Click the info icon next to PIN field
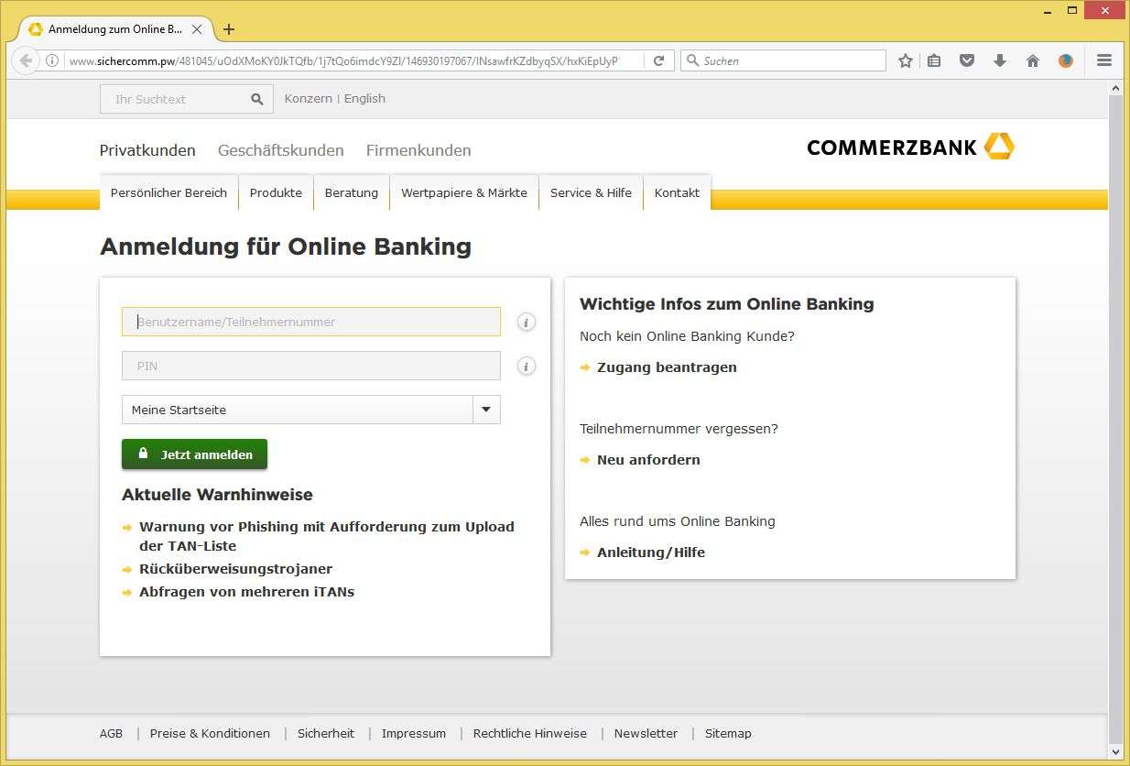Screen dimensions: 1130x766 pos(527,367)
